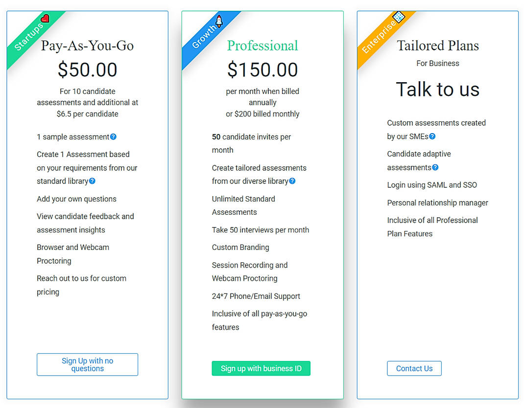Click the $150.00 price text

coord(262,69)
